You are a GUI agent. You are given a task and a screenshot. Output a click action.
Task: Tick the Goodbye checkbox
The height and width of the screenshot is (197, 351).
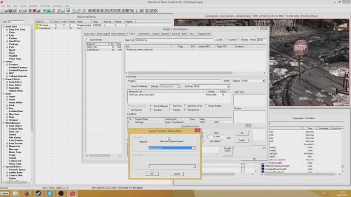151,110
